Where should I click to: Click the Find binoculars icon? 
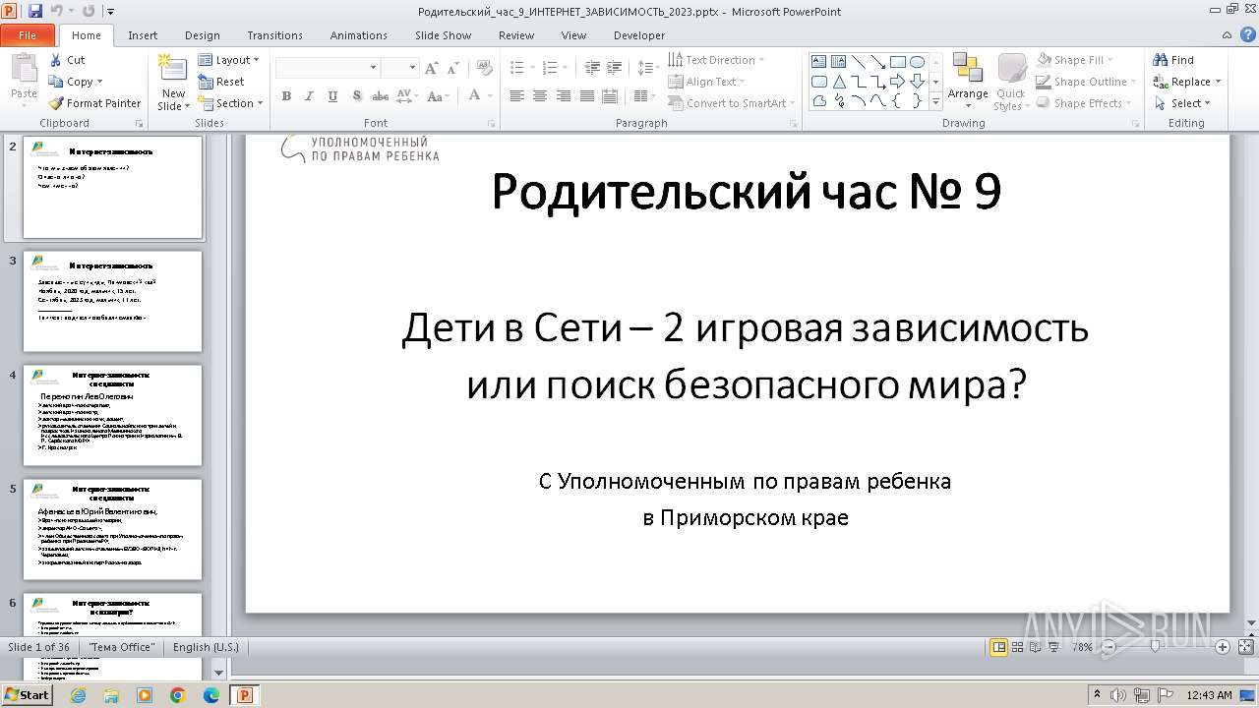1161,60
